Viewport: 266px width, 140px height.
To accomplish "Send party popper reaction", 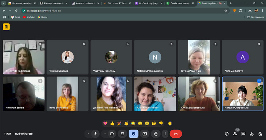I will click(x=119, y=123).
